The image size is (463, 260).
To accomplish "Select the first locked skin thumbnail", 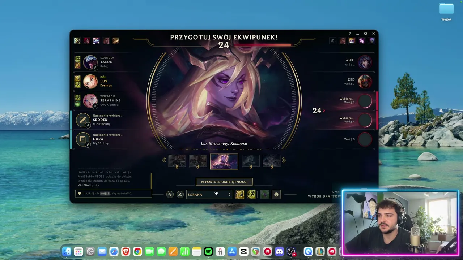I will coord(177,161).
